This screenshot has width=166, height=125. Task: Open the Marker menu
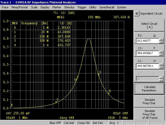click(57, 7)
